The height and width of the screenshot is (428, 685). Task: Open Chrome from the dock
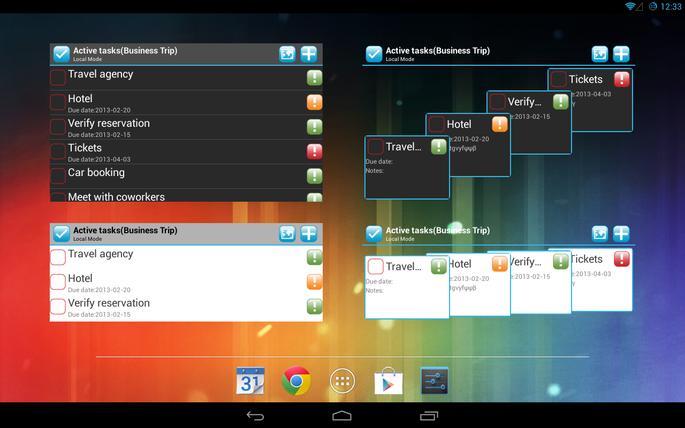point(296,381)
